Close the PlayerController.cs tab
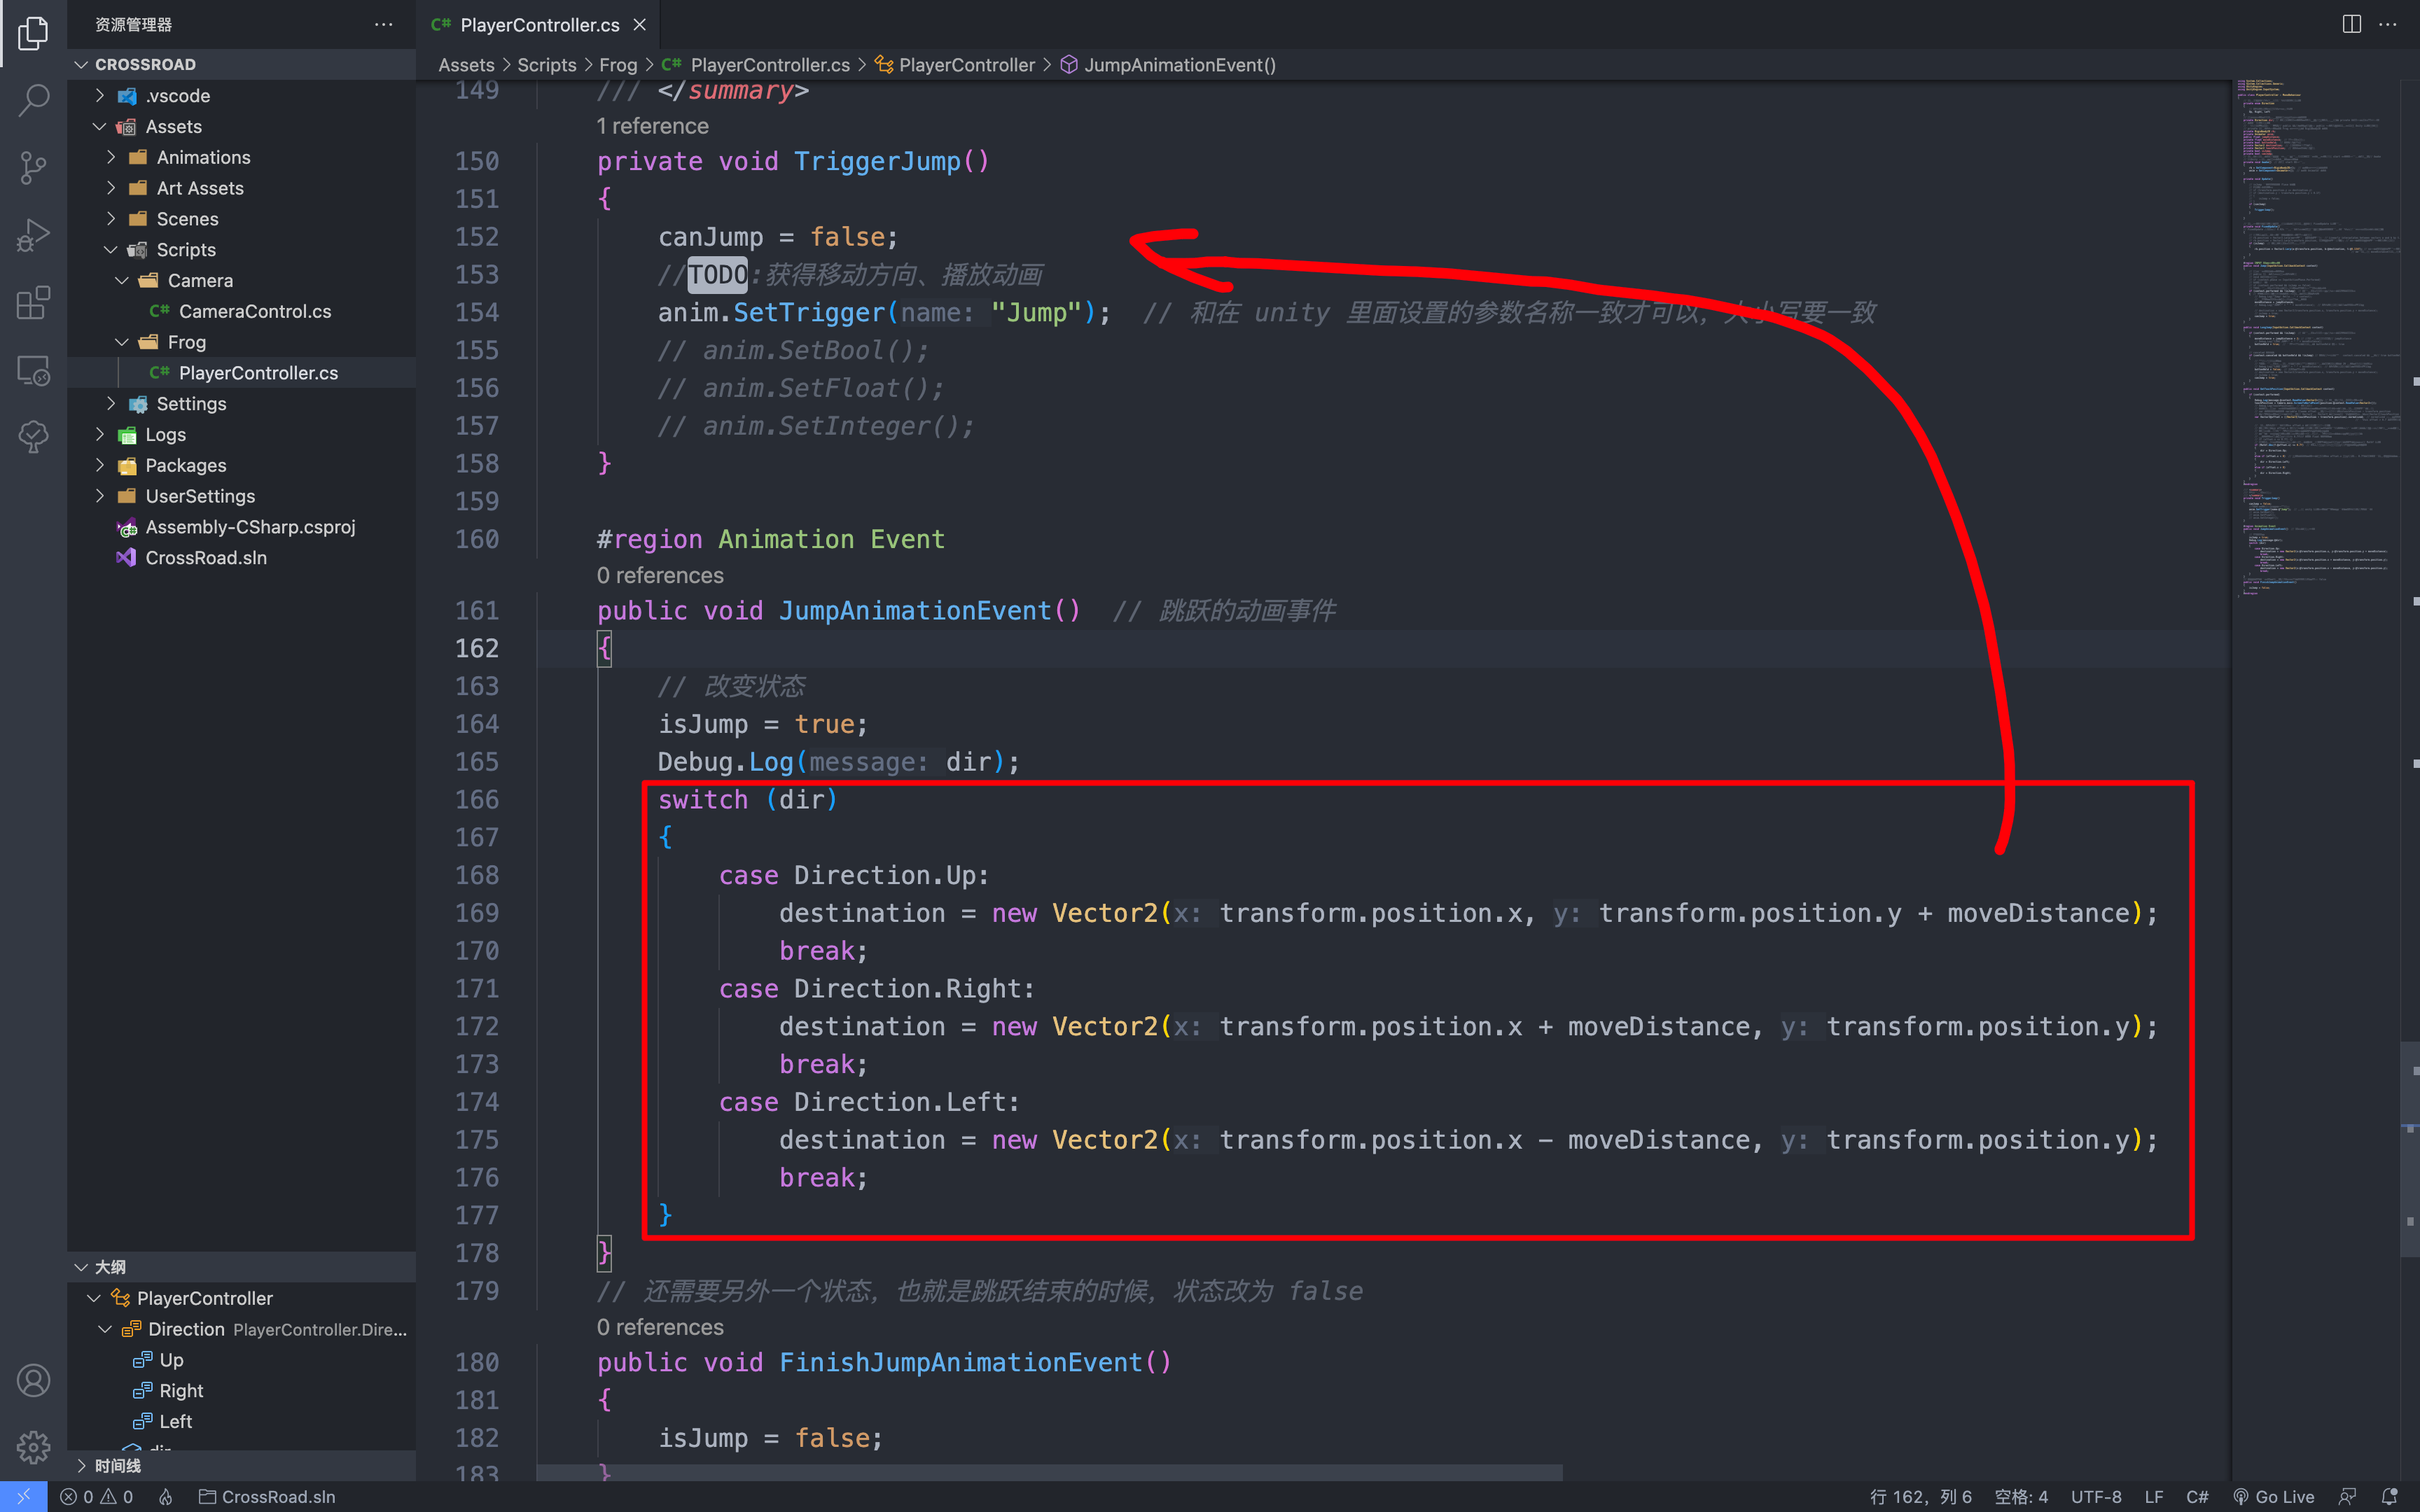 [640, 25]
